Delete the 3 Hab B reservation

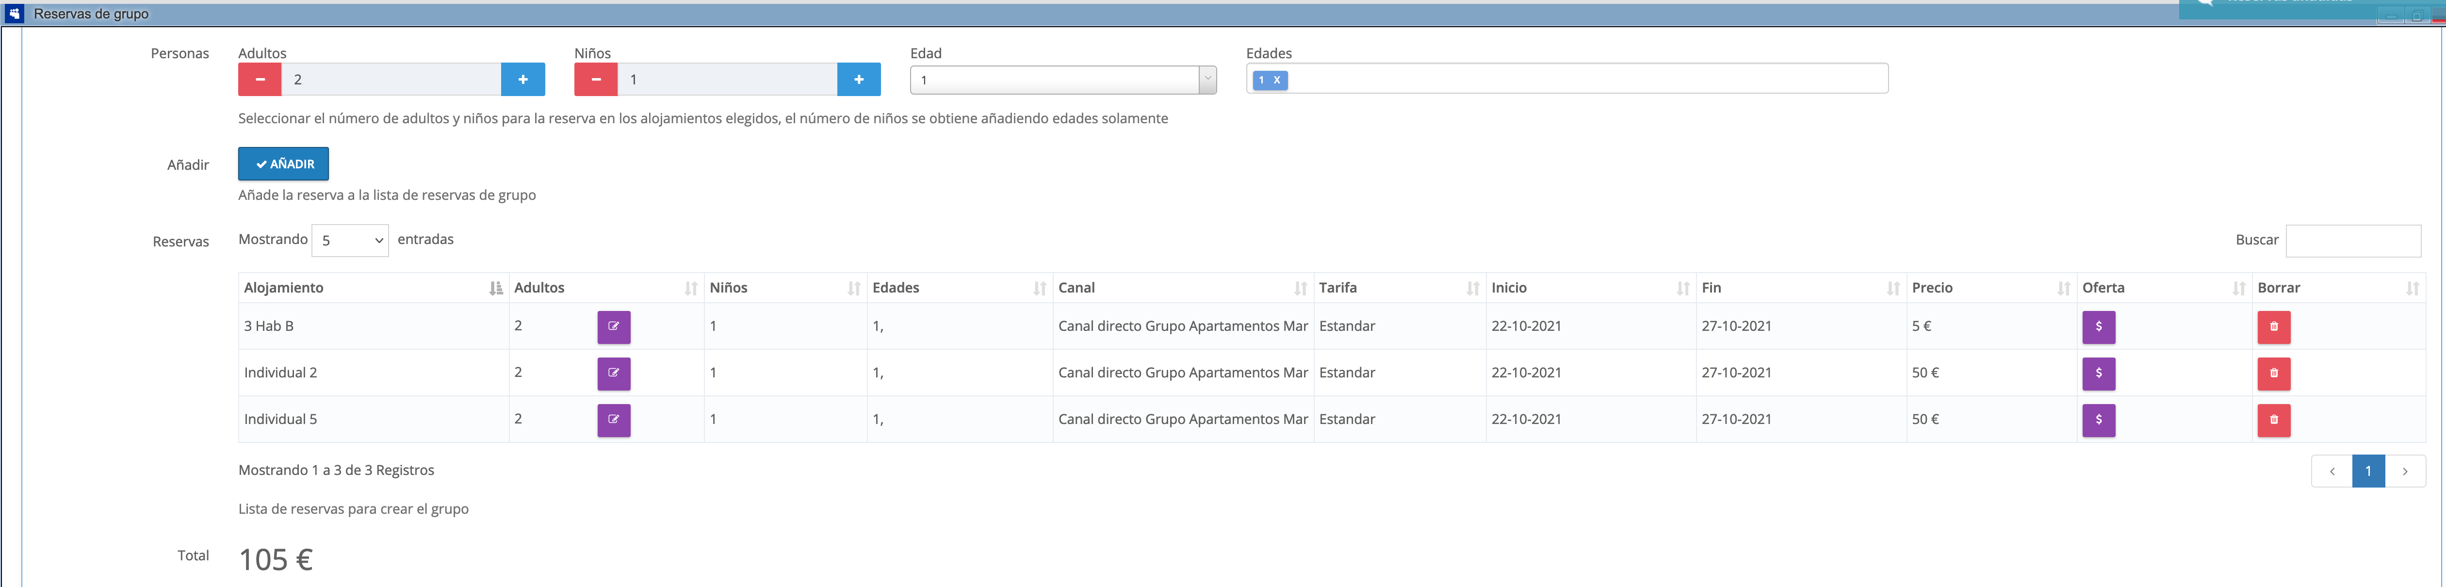[x=2273, y=327]
